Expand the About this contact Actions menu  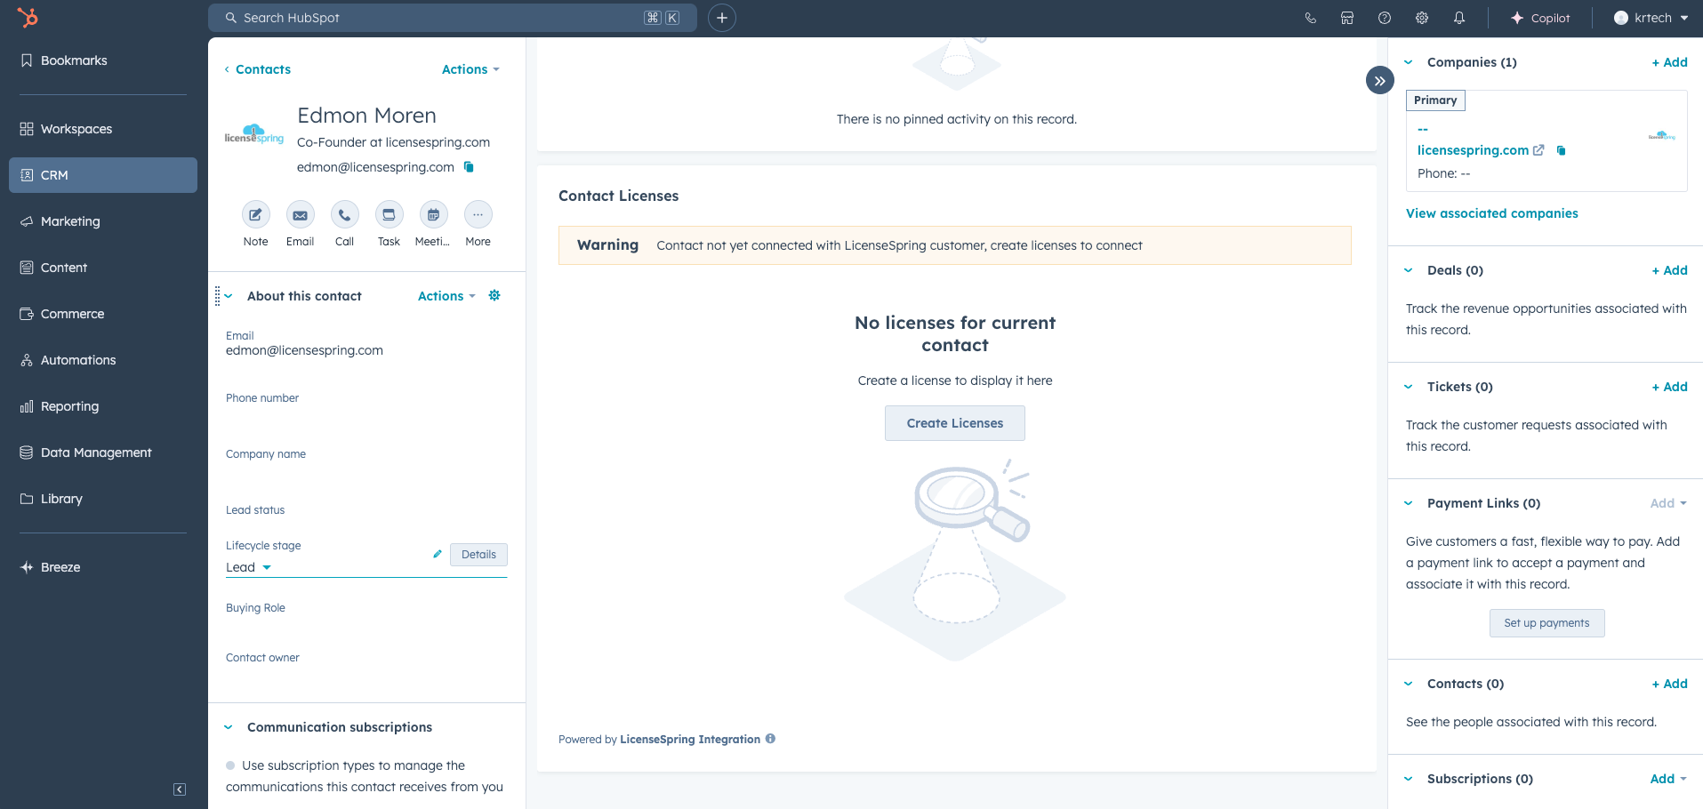coord(446,296)
